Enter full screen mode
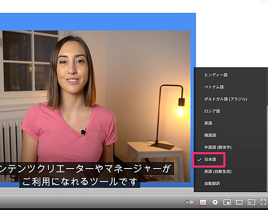 [263, 202]
